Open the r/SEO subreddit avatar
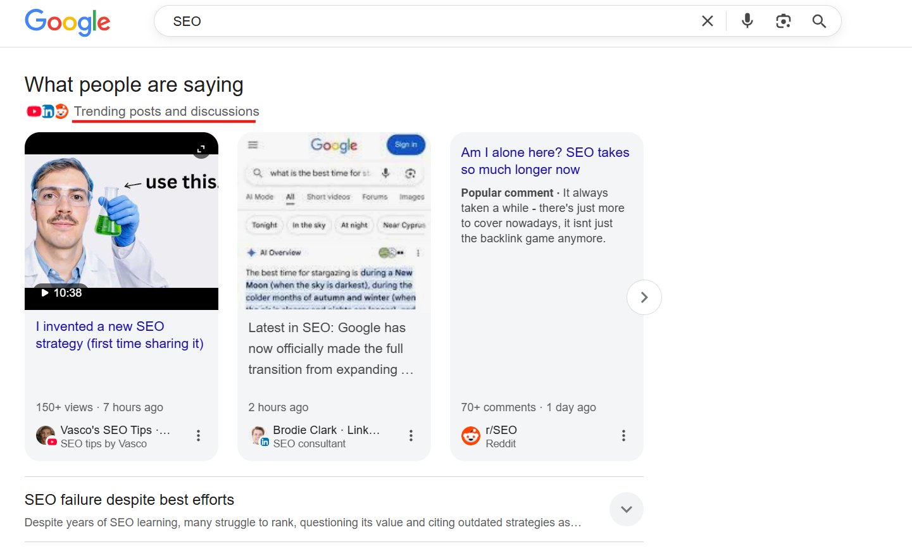Viewport: 912px width, 551px height. (x=471, y=436)
